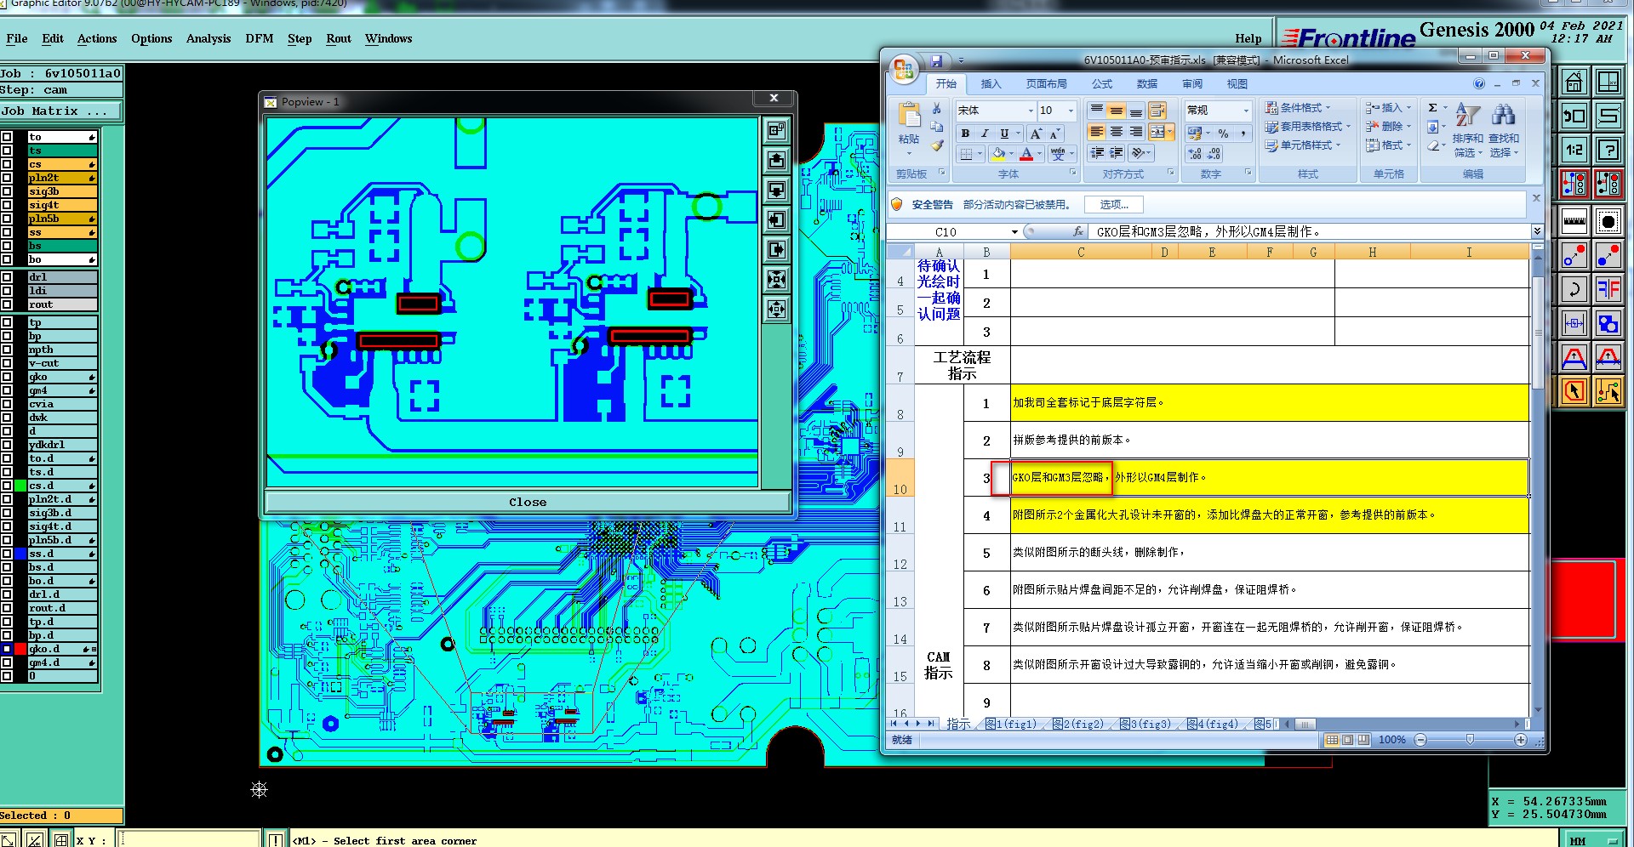Click the Excel italic I icon
The image size is (1634, 847).
pos(985,134)
